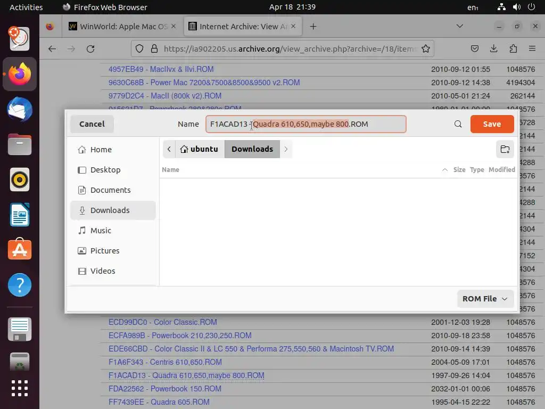Launch LibreOffice Writer from the dock
This screenshot has width=545, height=409.
(x=20, y=215)
